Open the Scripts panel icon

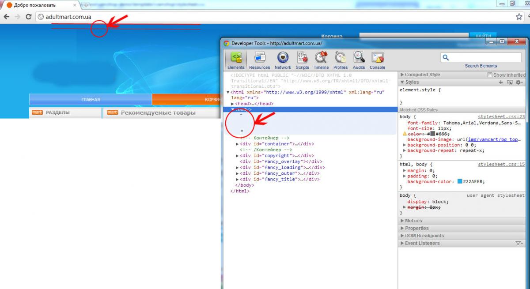302,60
